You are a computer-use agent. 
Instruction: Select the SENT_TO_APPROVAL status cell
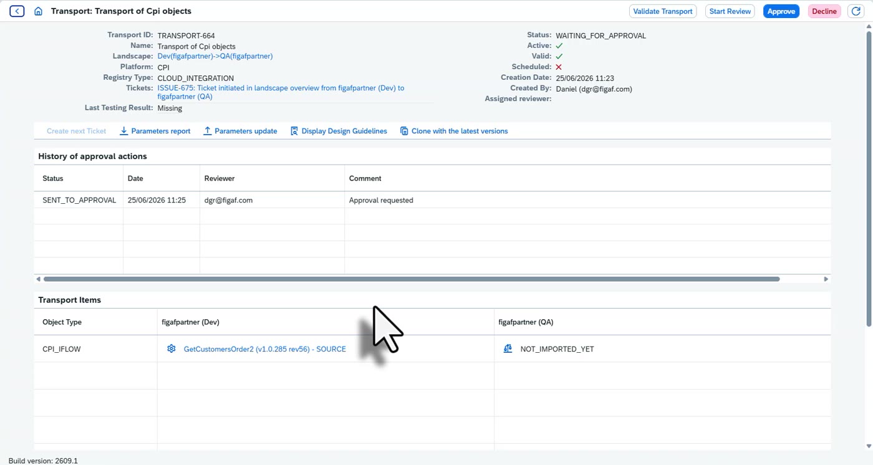coord(79,200)
